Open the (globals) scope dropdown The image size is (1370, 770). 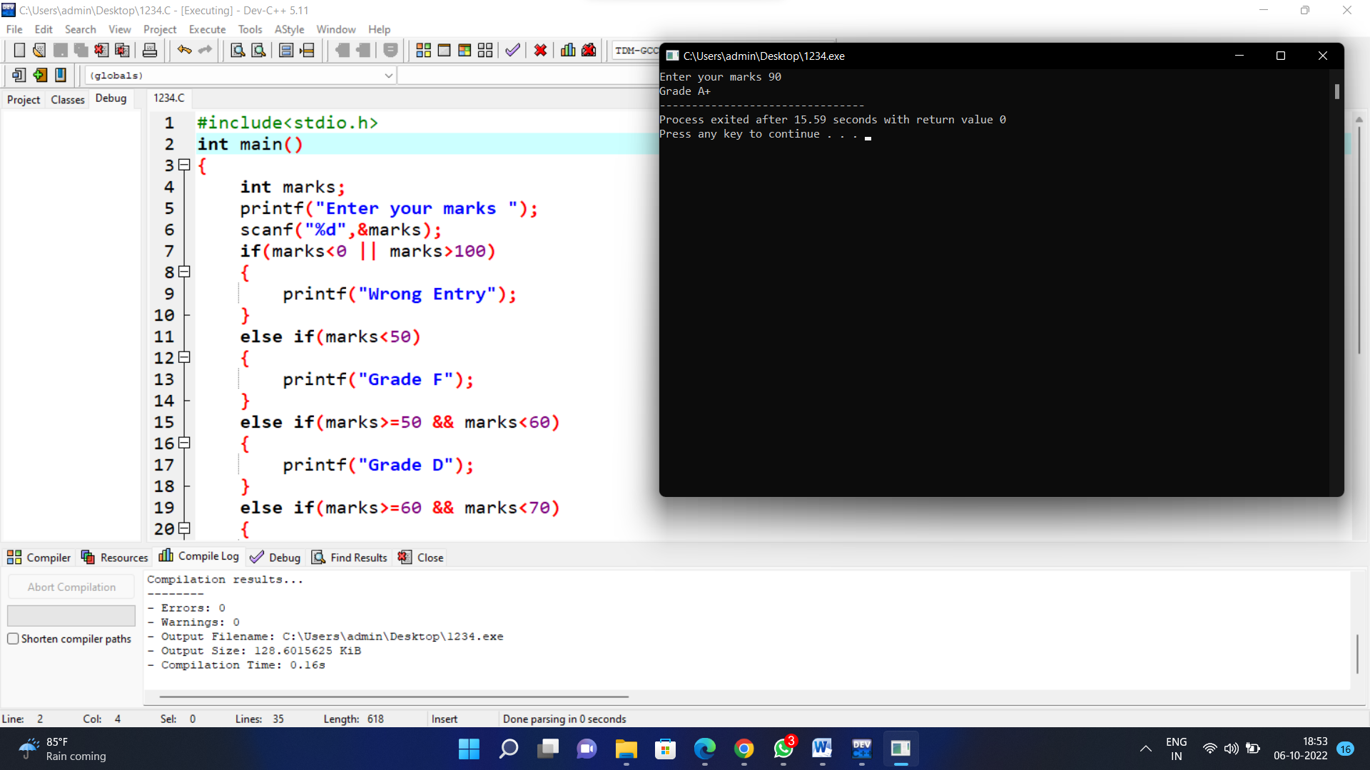pyautogui.click(x=388, y=75)
